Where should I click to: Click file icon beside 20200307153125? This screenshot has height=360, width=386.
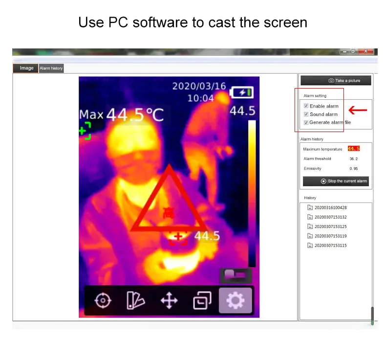click(310, 226)
